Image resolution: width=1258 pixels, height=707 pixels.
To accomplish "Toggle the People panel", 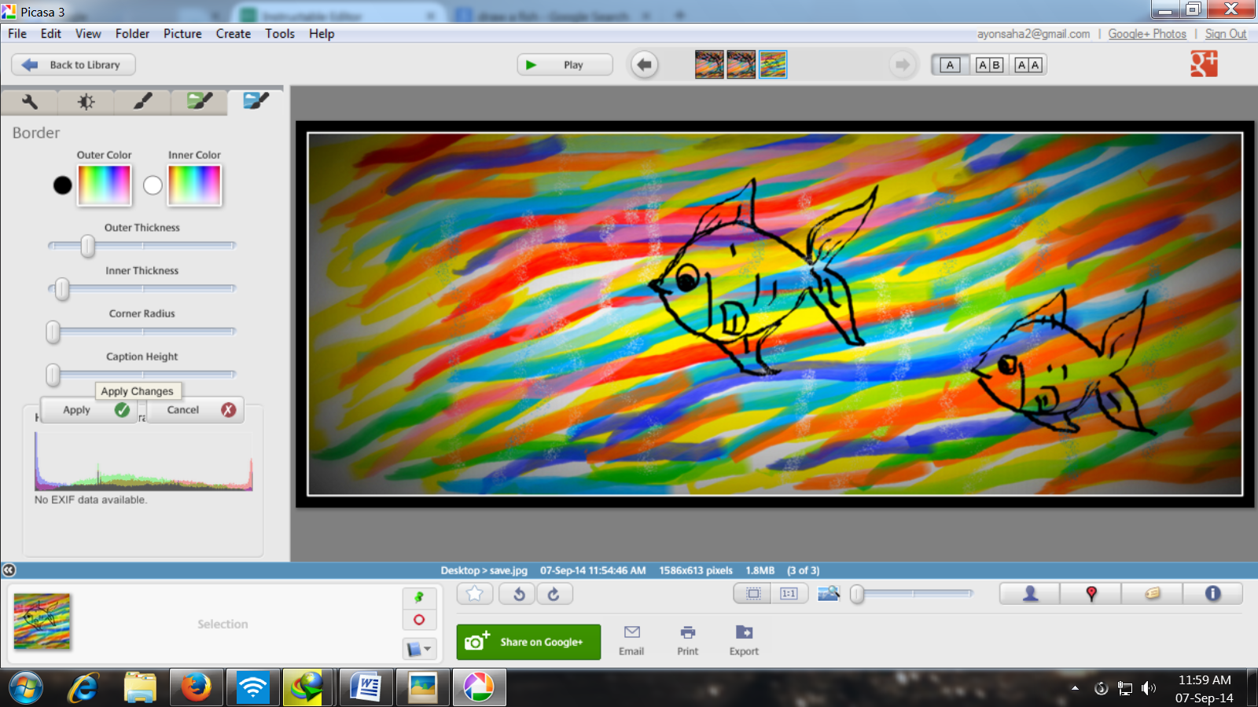I will click(1030, 594).
